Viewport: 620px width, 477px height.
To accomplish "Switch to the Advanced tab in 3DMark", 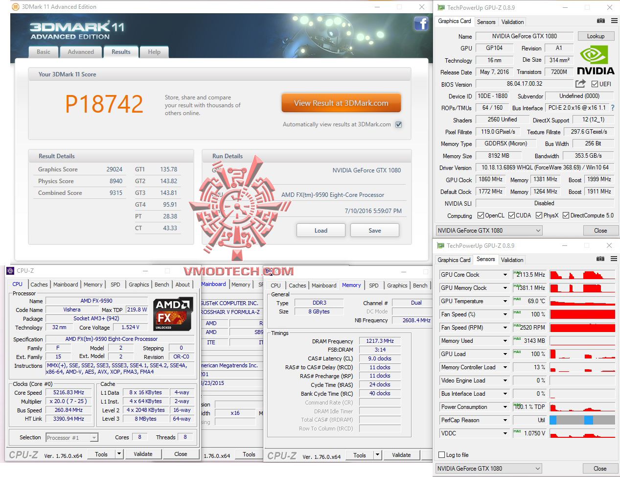I will (81, 52).
